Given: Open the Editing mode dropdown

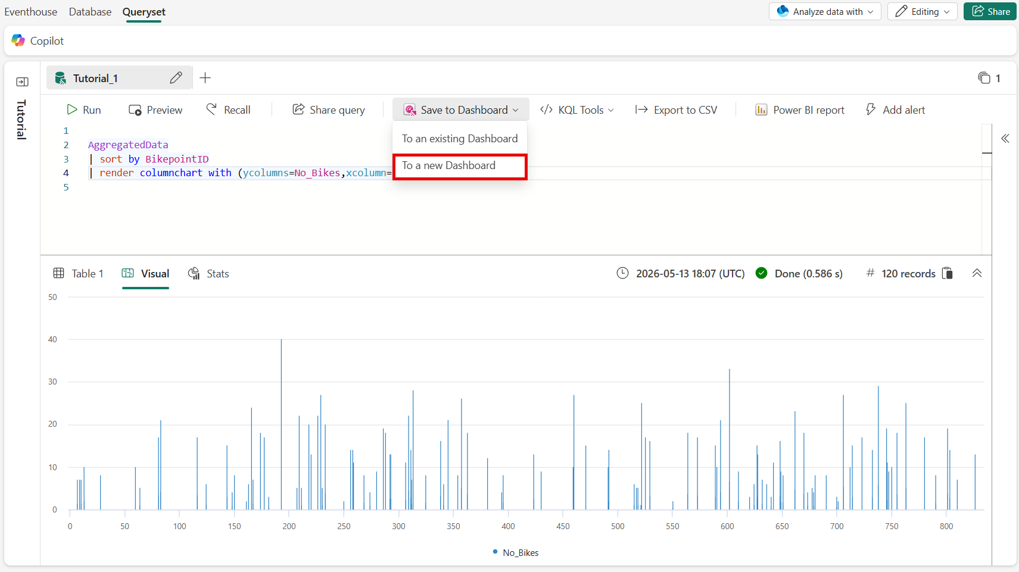Looking at the screenshot, I should coord(923,11).
